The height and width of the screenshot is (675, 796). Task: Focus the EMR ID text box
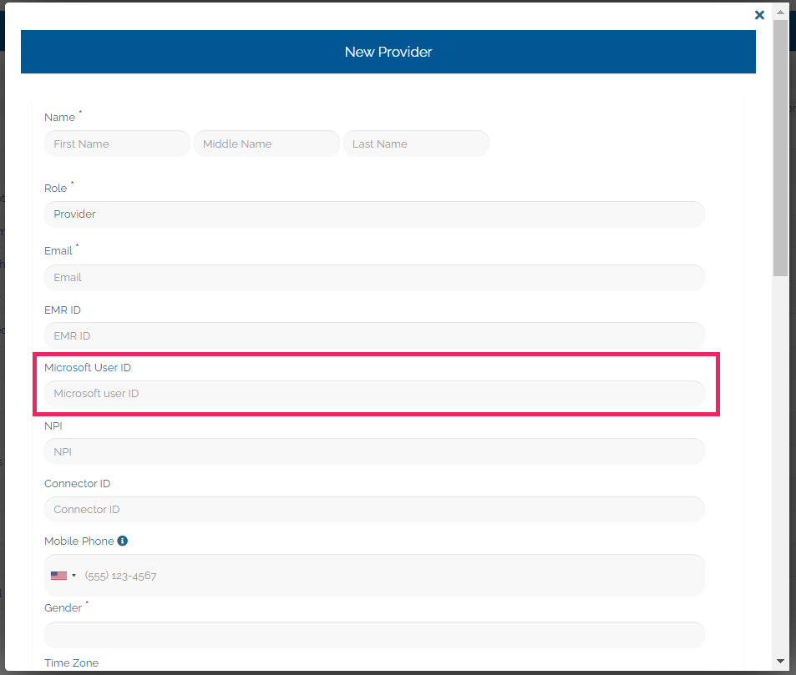click(374, 335)
